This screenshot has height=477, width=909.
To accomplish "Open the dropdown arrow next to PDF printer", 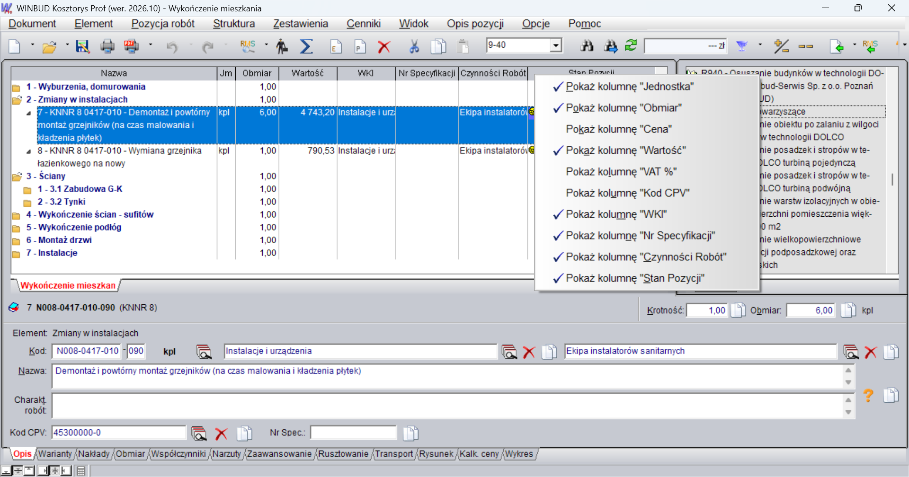I will 151,45.
